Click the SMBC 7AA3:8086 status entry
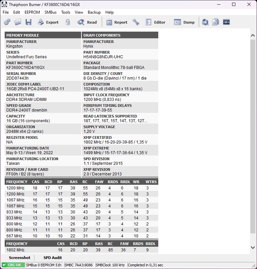This screenshot has width=257, height=269. [x=79, y=265]
